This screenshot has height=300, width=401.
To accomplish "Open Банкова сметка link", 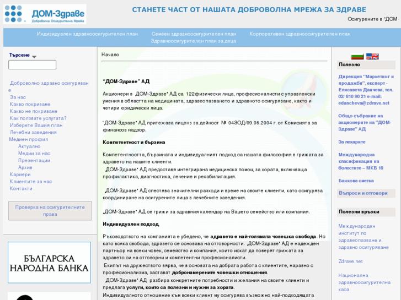I will (356, 181).
